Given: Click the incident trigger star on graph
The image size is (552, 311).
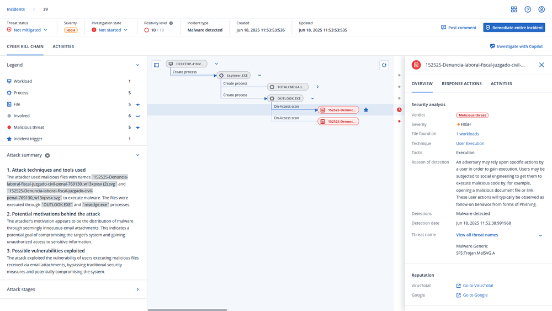Looking at the screenshot, I should (x=366, y=110).
